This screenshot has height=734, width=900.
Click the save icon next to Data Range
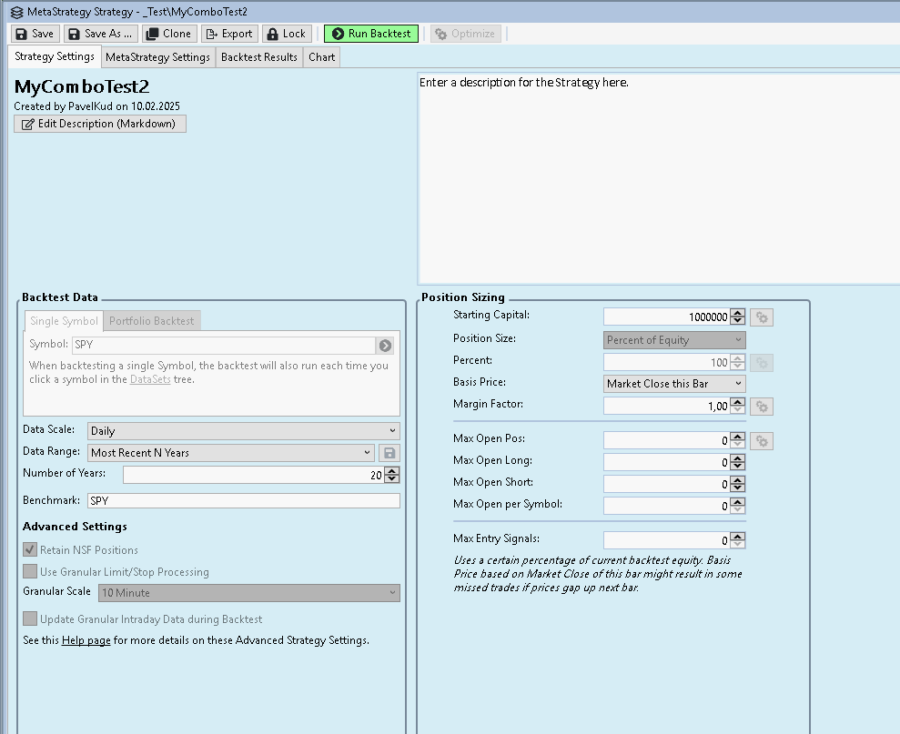tap(389, 453)
